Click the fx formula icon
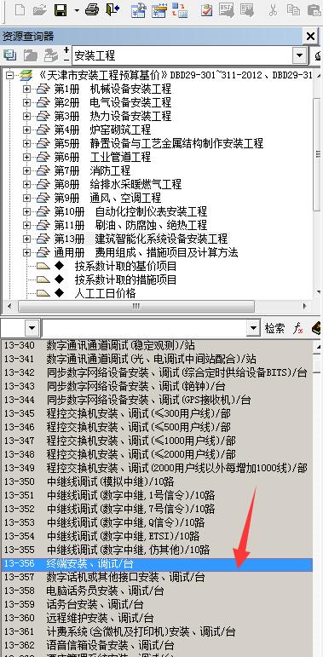Viewport: 323px width, 657px height. tap(298, 329)
